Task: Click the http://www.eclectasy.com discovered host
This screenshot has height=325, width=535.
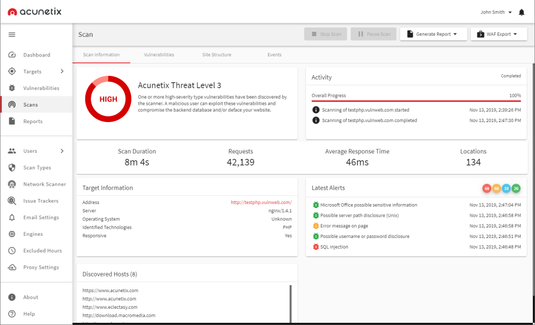Action: tap(110, 307)
